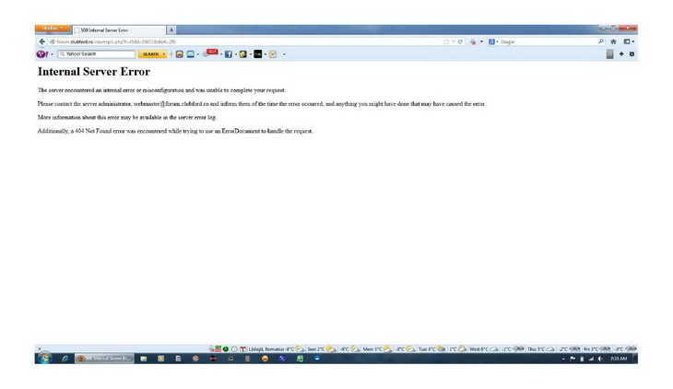Bookmark this page with the star icon

coord(447,41)
